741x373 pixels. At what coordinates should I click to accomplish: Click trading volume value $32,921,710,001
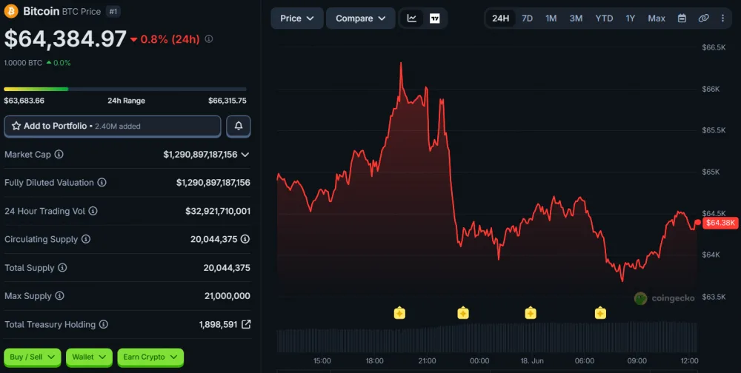pyautogui.click(x=218, y=211)
